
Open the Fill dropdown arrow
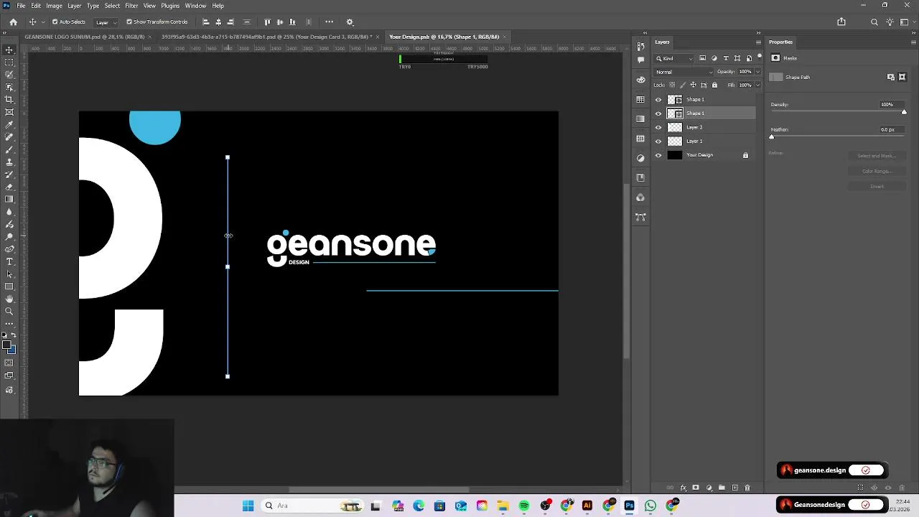(757, 85)
